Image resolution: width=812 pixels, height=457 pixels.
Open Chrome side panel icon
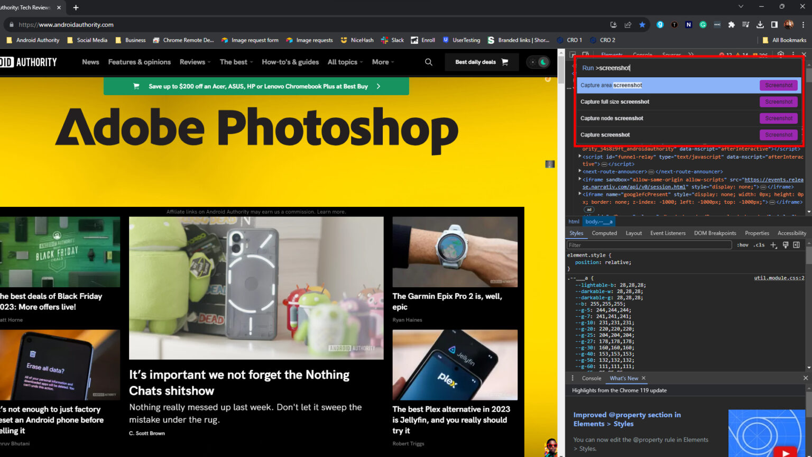click(x=774, y=24)
